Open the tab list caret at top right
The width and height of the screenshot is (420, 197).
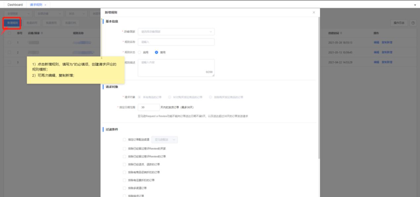coord(415,5)
